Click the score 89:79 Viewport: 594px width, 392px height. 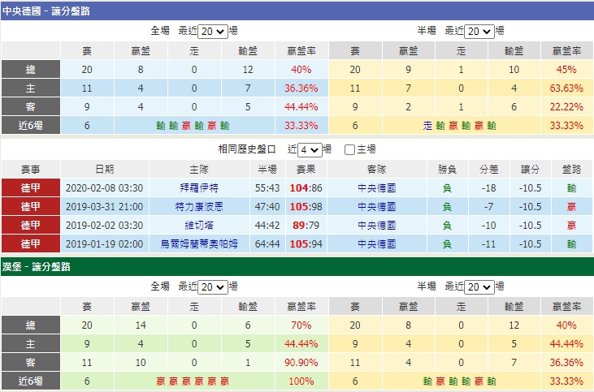[306, 225]
